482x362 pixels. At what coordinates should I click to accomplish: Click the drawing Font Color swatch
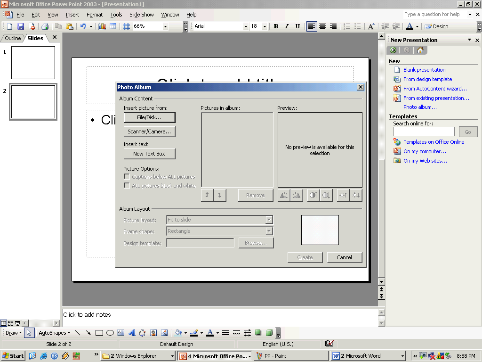[x=210, y=333]
